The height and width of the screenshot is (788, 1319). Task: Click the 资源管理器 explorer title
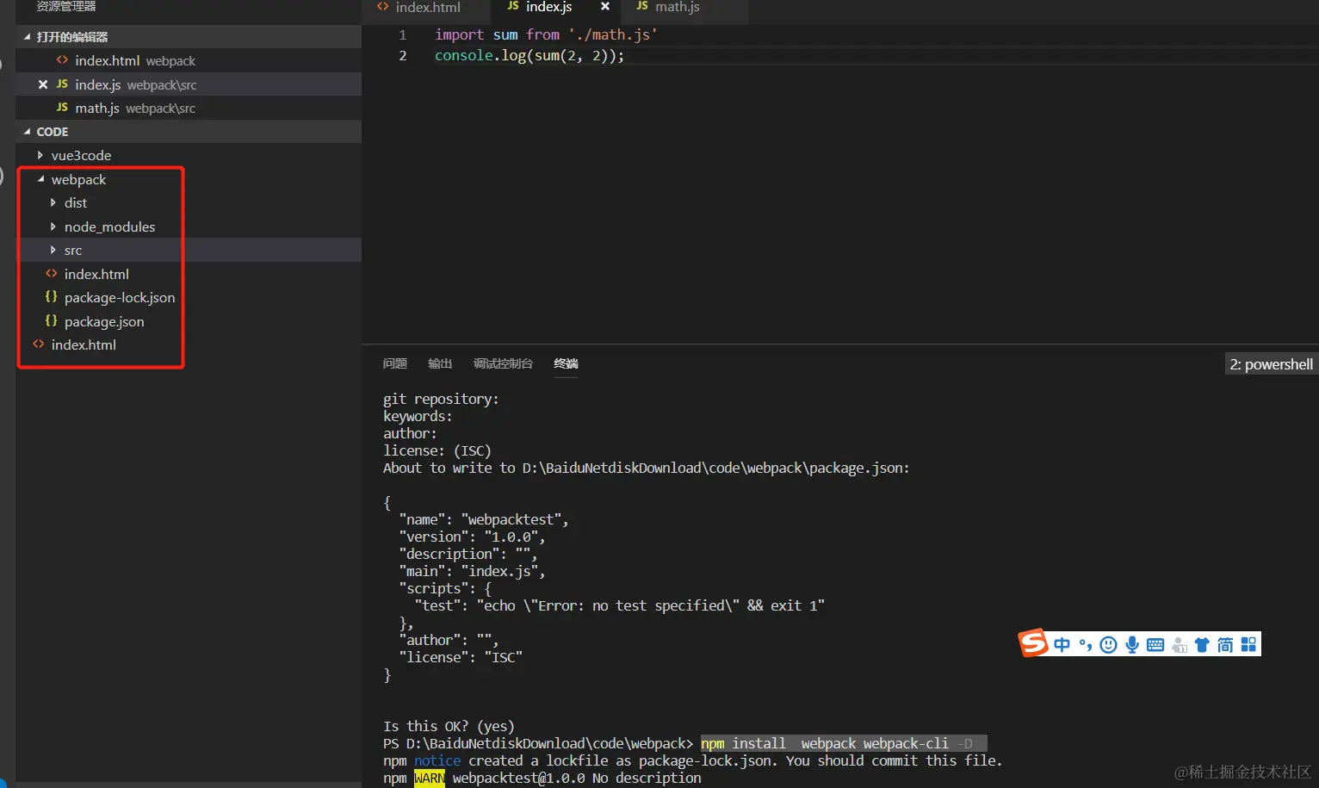(66, 6)
